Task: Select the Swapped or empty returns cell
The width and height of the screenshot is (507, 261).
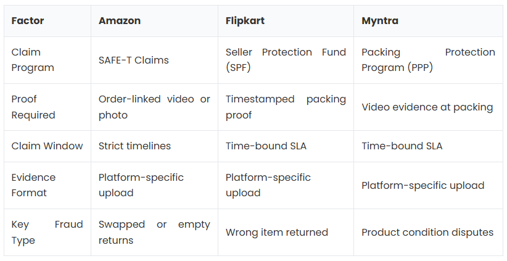Action: [x=154, y=232]
